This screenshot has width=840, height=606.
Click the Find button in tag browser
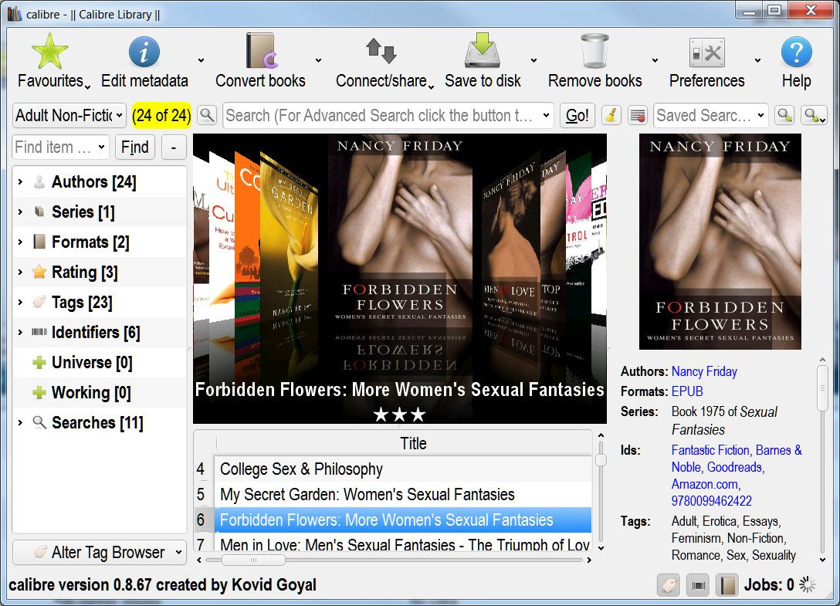pyautogui.click(x=134, y=147)
